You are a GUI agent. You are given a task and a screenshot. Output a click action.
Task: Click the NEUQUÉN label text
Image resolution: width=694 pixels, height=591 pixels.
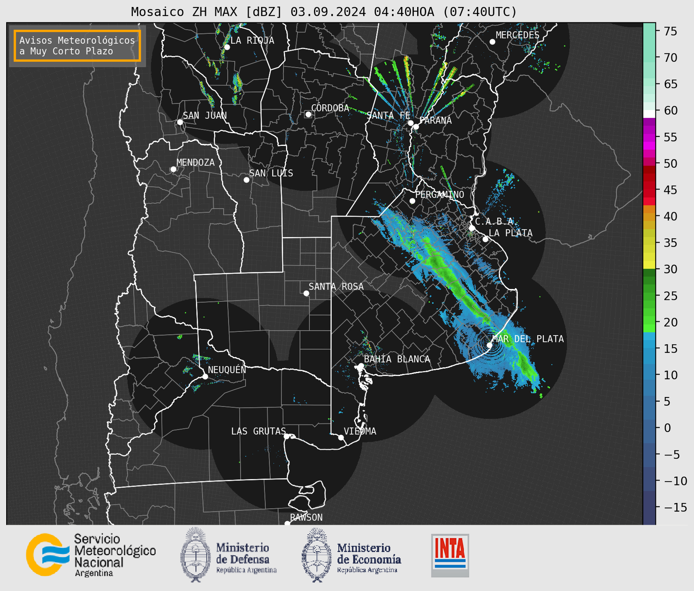[227, 369]
